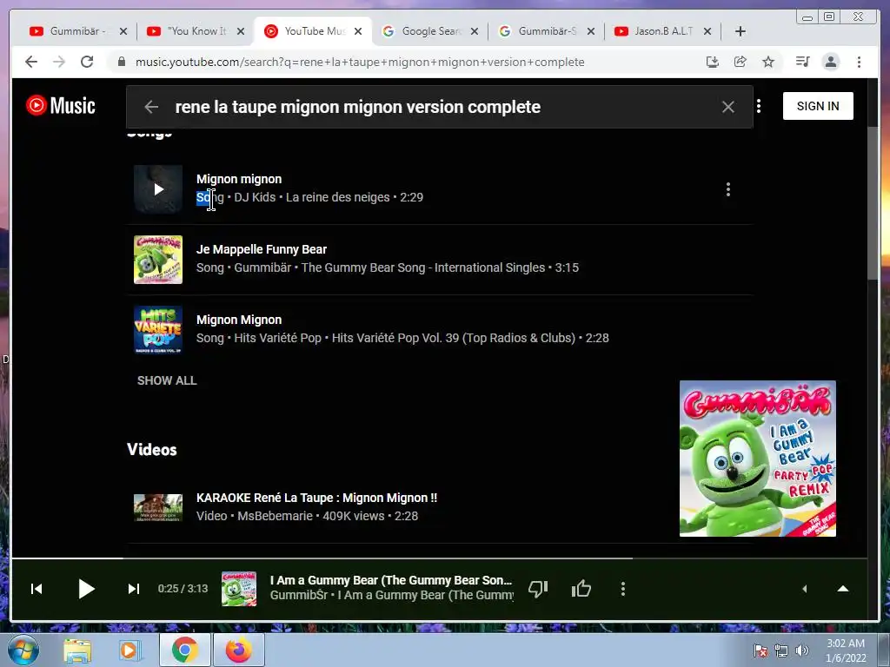Close the 'You Know It' tab
890x667 pixels.
pyautogui.click(x=241, y=31)
